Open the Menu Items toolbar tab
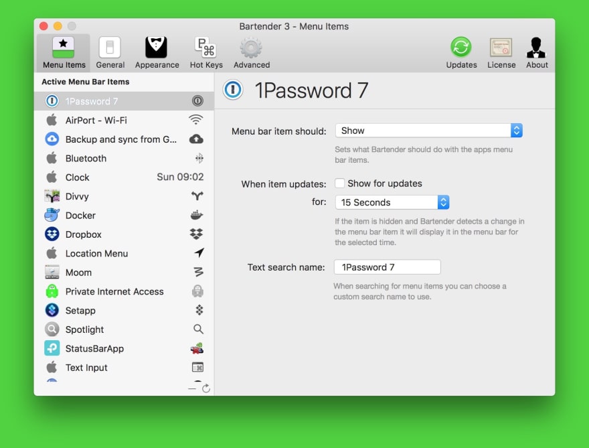Image resolution: width=589 pixels, height=448 pixels. (x=64, y=53)
